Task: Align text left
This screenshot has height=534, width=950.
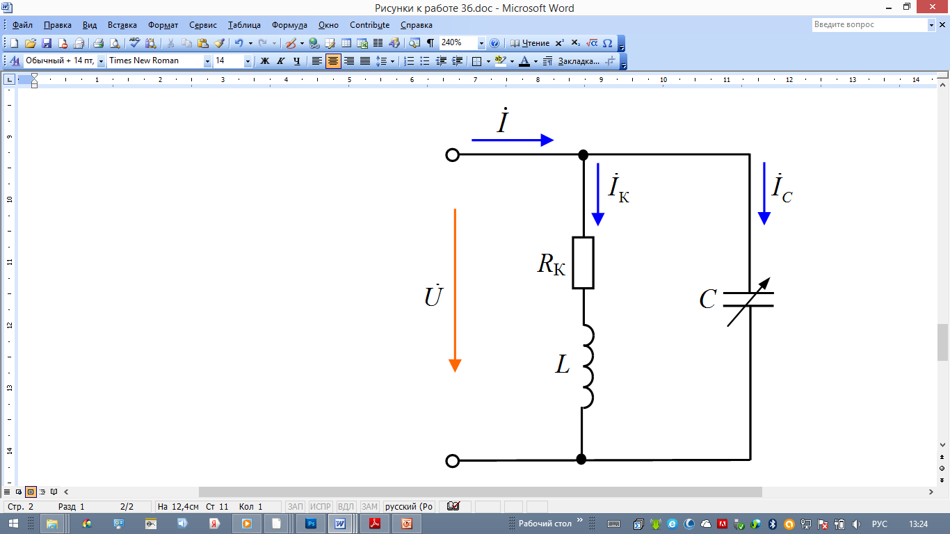Action: (316, 61)
